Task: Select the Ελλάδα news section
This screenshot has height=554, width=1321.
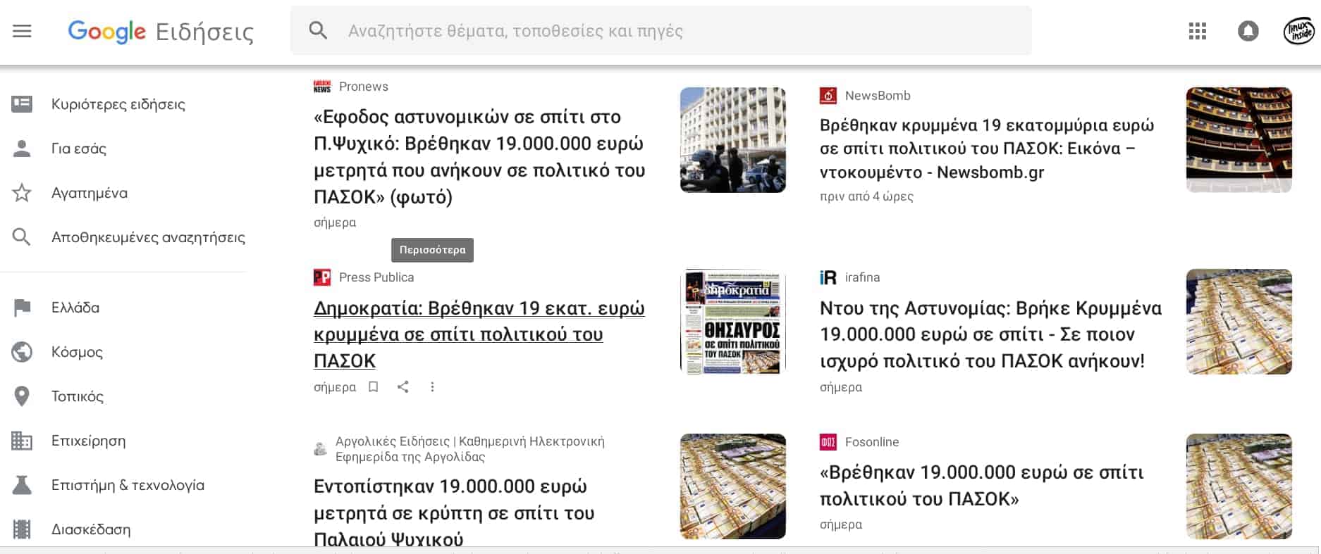Action: [75, 308]
